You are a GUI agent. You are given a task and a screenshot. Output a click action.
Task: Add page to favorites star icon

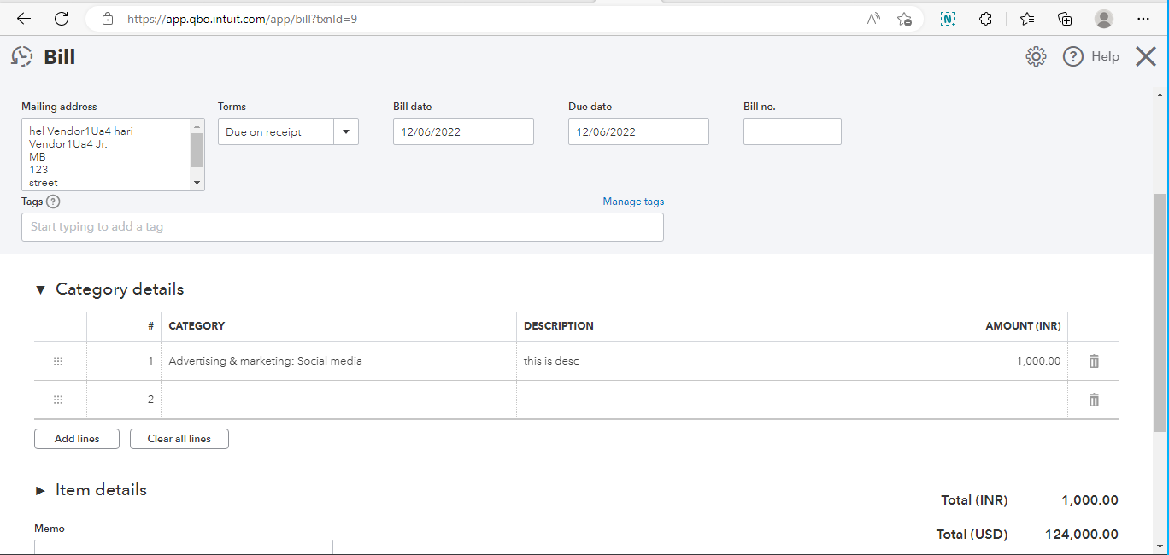(904, 19)
